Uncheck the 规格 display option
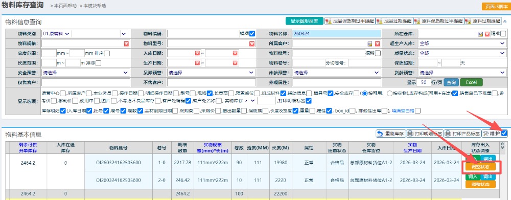The image size is (511, 200). click(x=210, y=93)
